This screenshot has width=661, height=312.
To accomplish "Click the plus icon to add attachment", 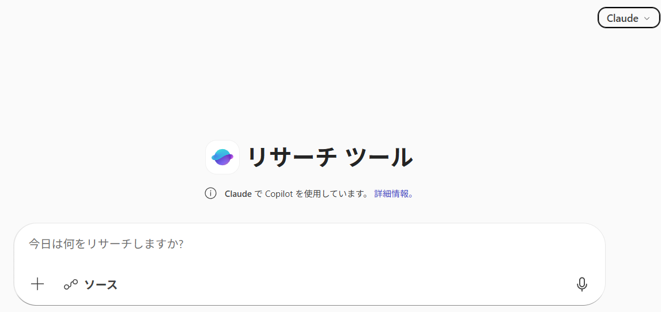I will coord(37,284).
